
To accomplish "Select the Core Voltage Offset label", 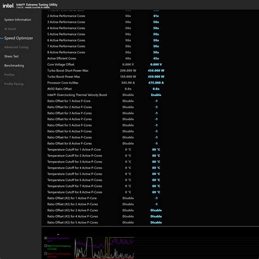I will pyautogui.click(x=61, y=64).
